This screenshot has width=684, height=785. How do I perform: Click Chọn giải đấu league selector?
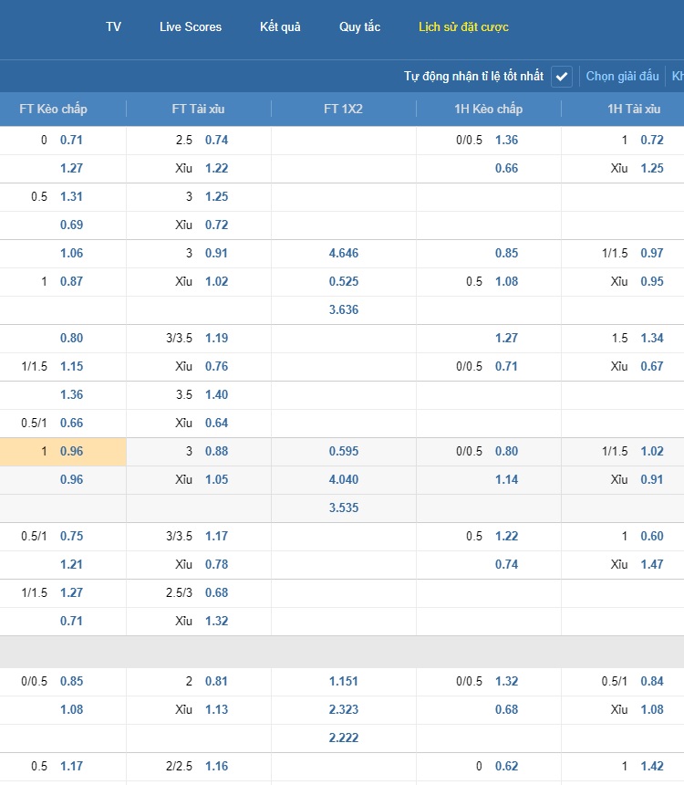pos(622,77)
